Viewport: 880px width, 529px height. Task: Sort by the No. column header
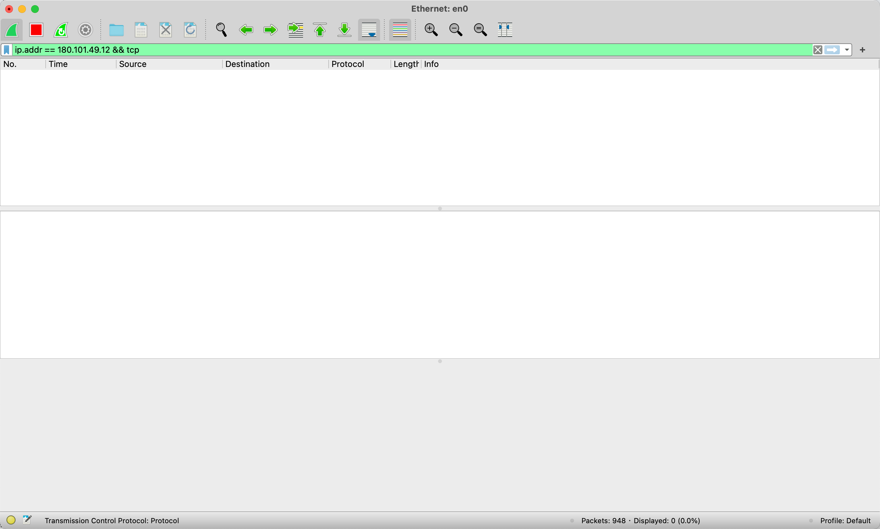click(x=23, y=64)
